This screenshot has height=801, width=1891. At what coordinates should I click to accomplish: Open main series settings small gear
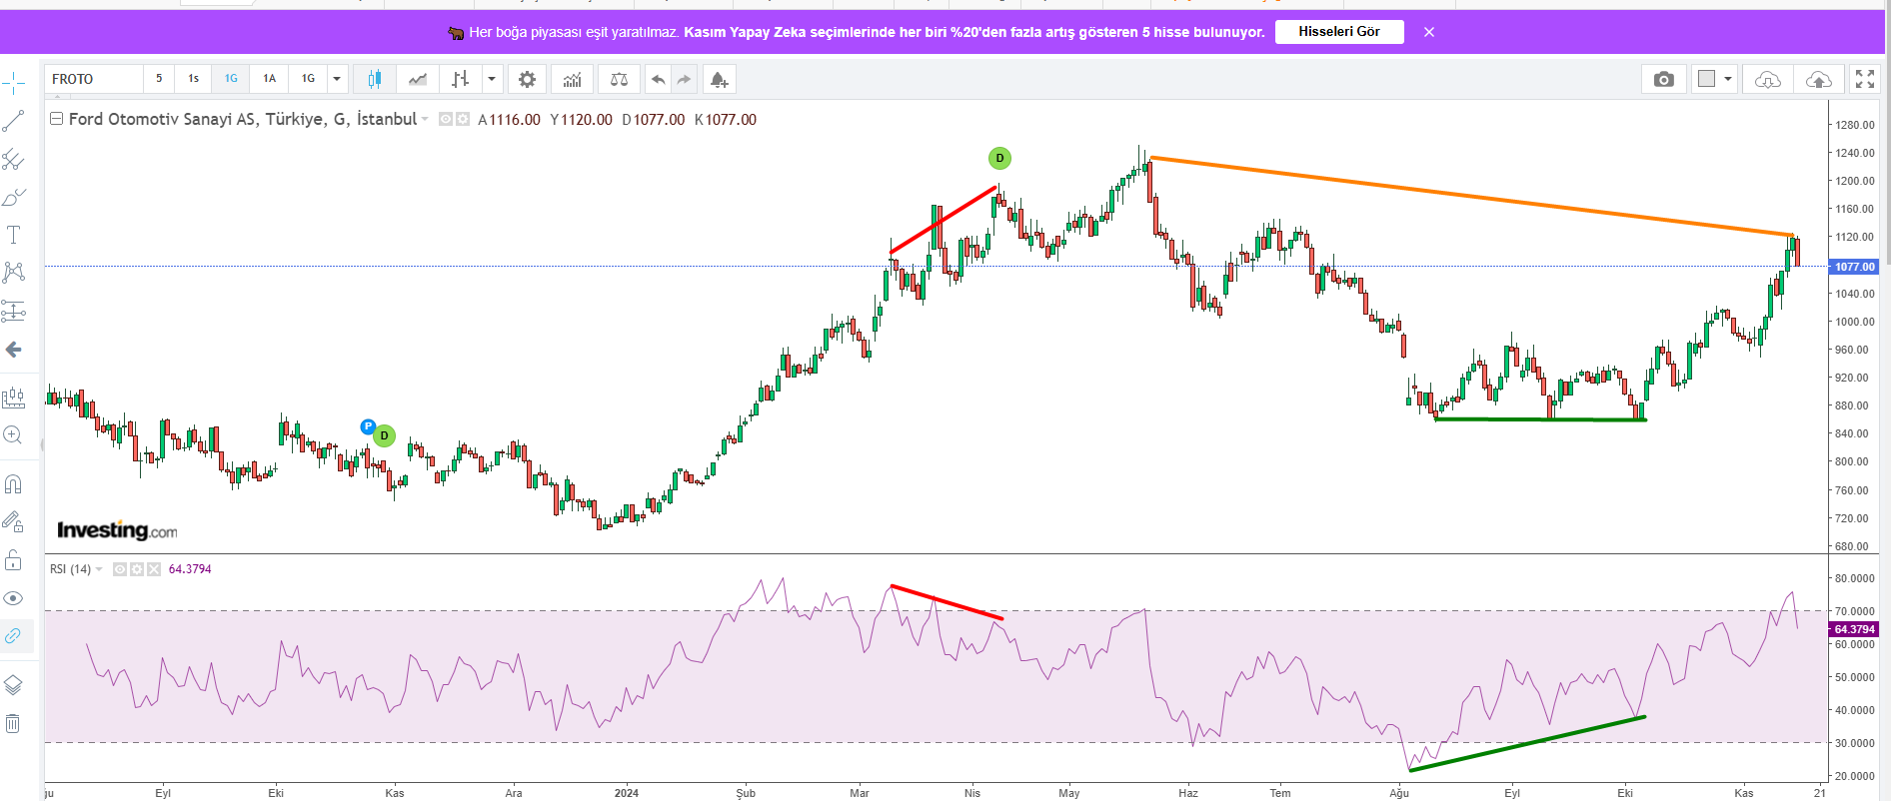point(463,119)
